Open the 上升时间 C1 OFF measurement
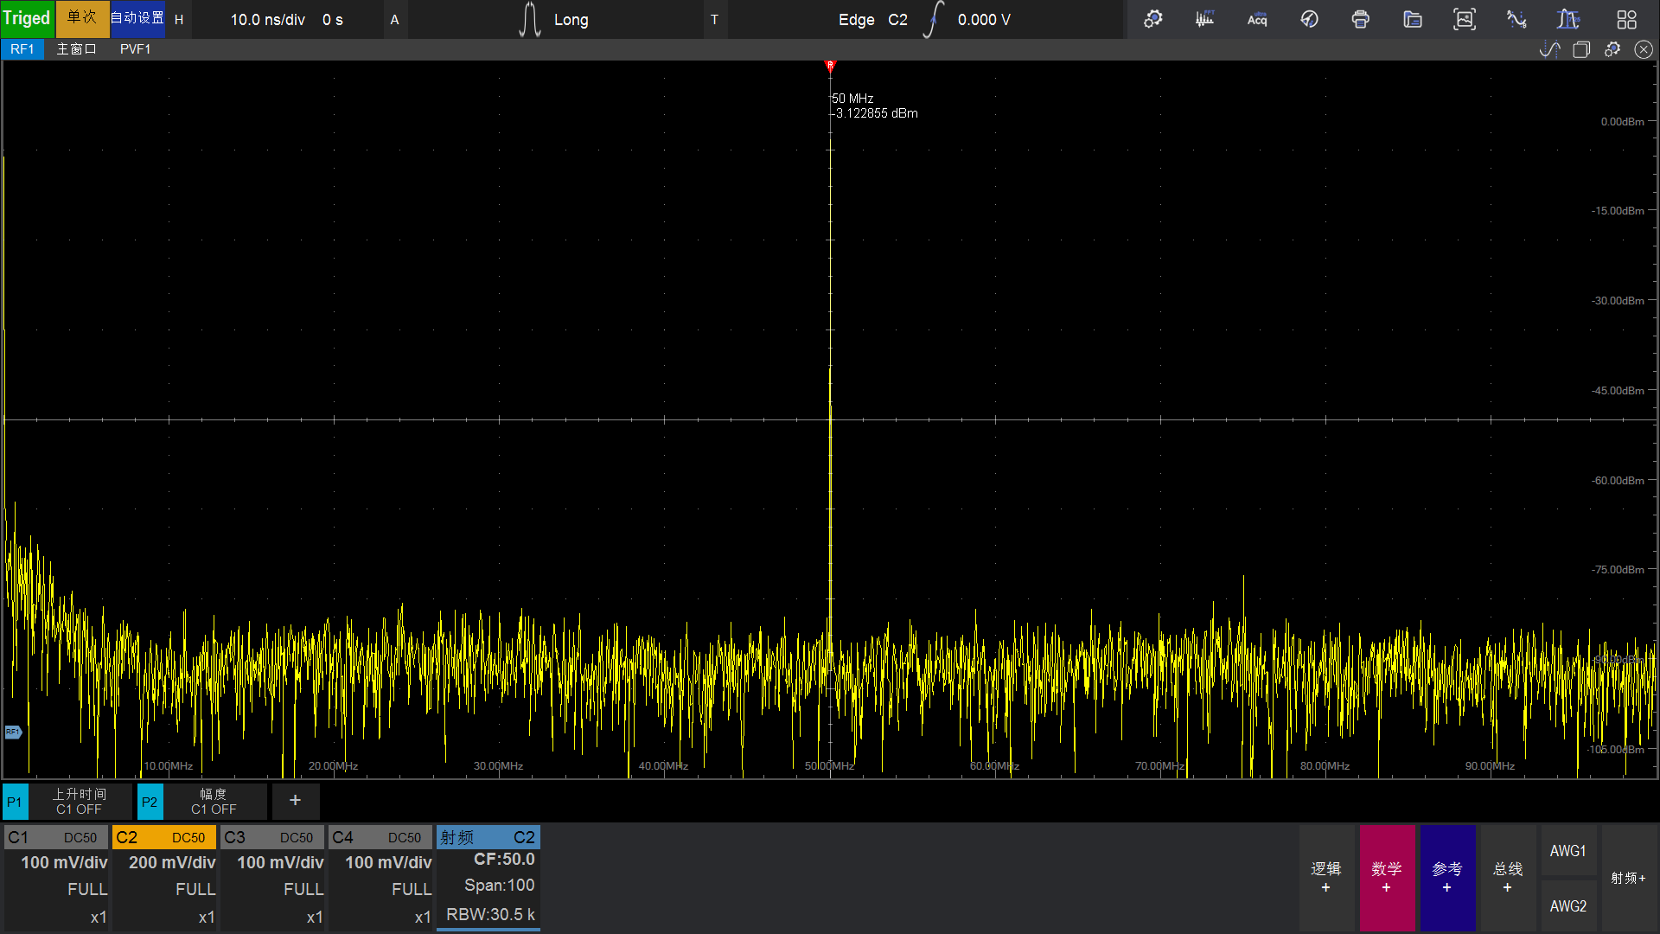The width and height of the screenshot is (1660, 934). [80, 802]
